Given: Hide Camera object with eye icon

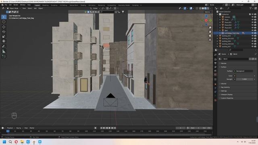Looking at the screenshot, I should (x=252, y=17).
